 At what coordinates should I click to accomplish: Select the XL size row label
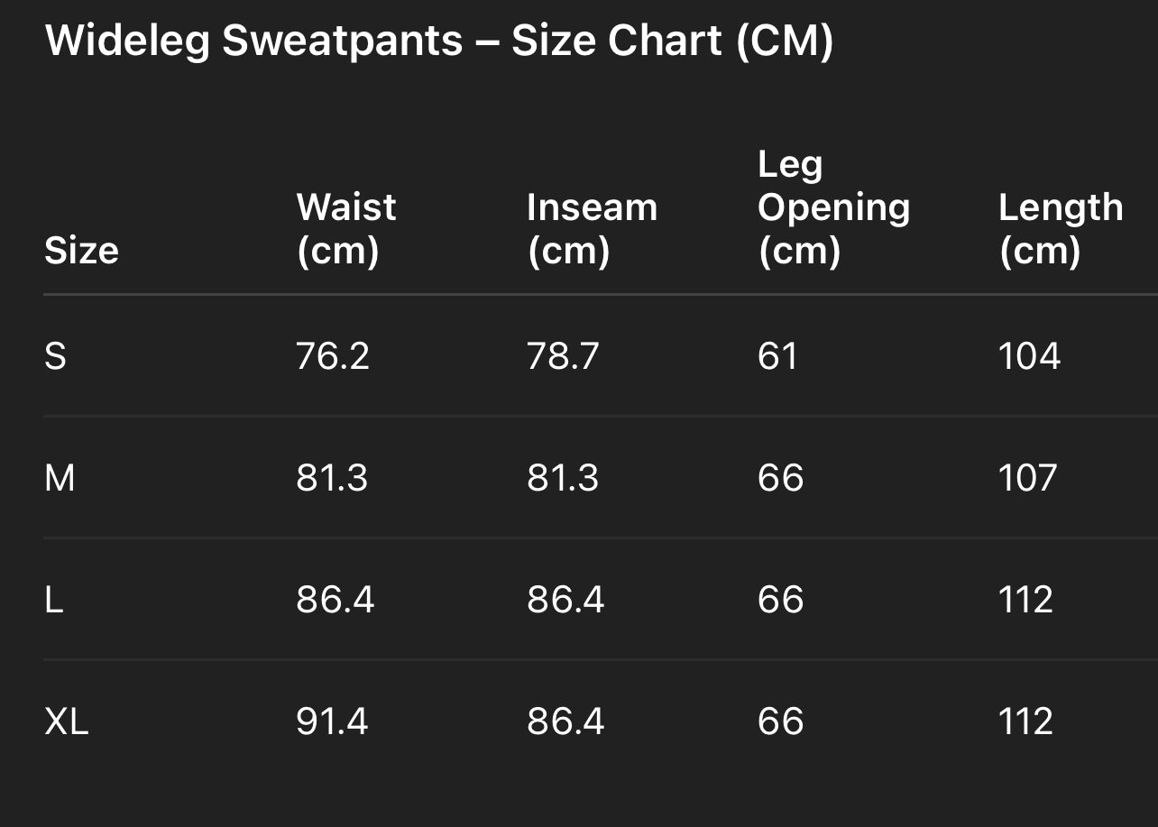click(67, 721)
